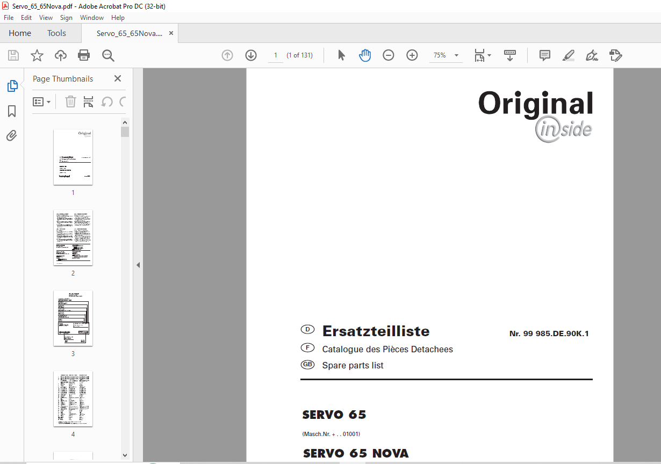The height and width of the screenshot is (464, 661).
Task: Close the Page Thumbnails panel
Action: (118, 78)
